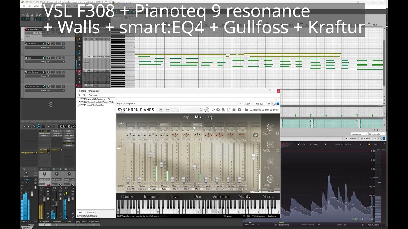Open All channels dropdown in MIDI editor
This screenshot has height=229, width=408.
(377, 134)
